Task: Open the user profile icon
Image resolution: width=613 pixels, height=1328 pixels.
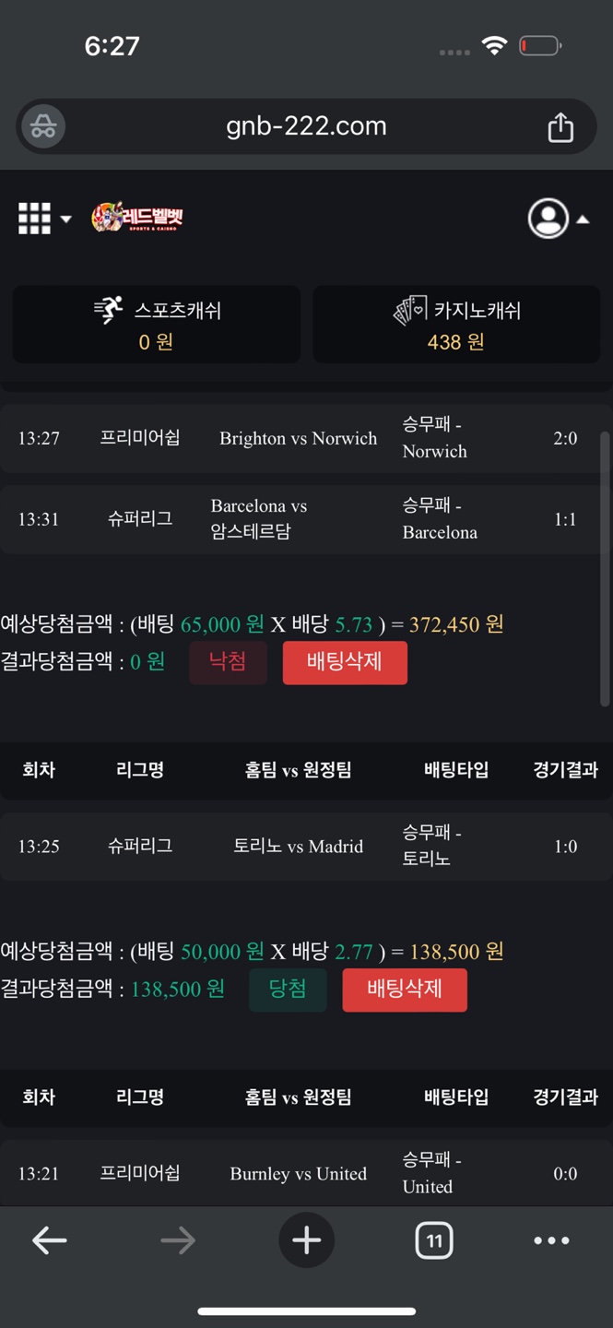Action: pyautogui.click(x=548, y=219)
